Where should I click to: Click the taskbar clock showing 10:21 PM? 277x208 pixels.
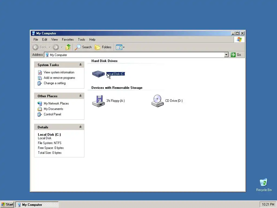click(268, 204)
